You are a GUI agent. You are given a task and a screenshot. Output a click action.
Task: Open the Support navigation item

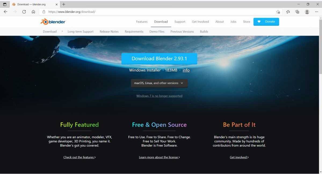180,22
